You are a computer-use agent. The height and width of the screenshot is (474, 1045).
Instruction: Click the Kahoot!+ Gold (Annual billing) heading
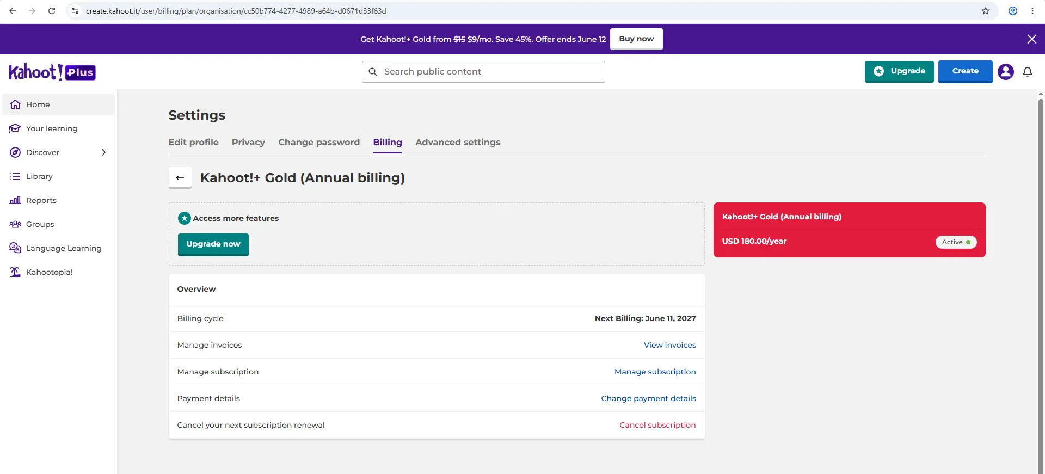303,178
